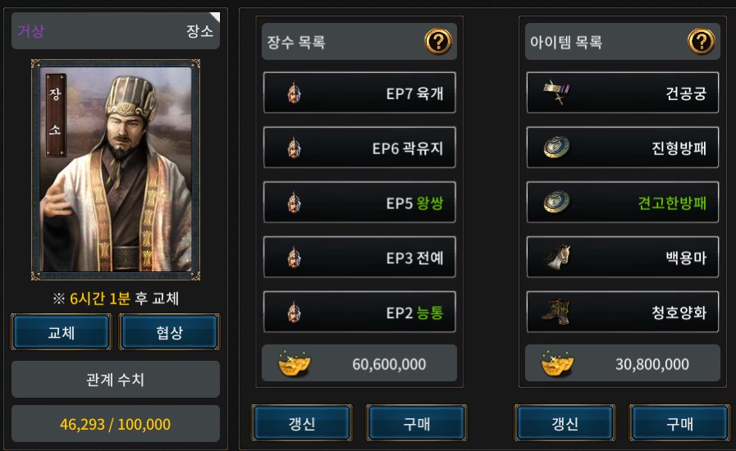Viewport: 736px width, 451px height.
Task: Purchase items with the 구매 button
Action: pyautogui.click(x=679, y=423)
